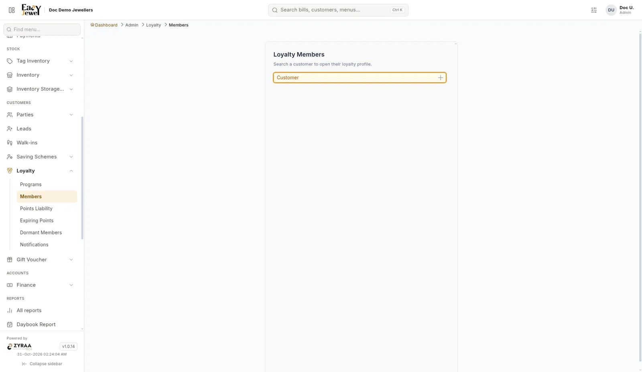Screen dimensions: 642x372
Task: Click Collapse sidebar button
Action: coord(42,364)
